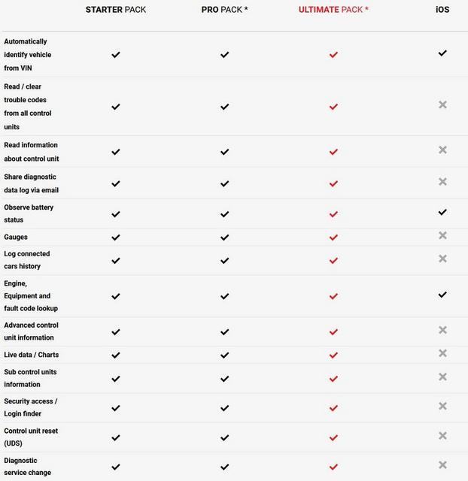468x481 pixels.
Task: Click iOS X mark for Diagnostic service change
Action: click(442, 464)
